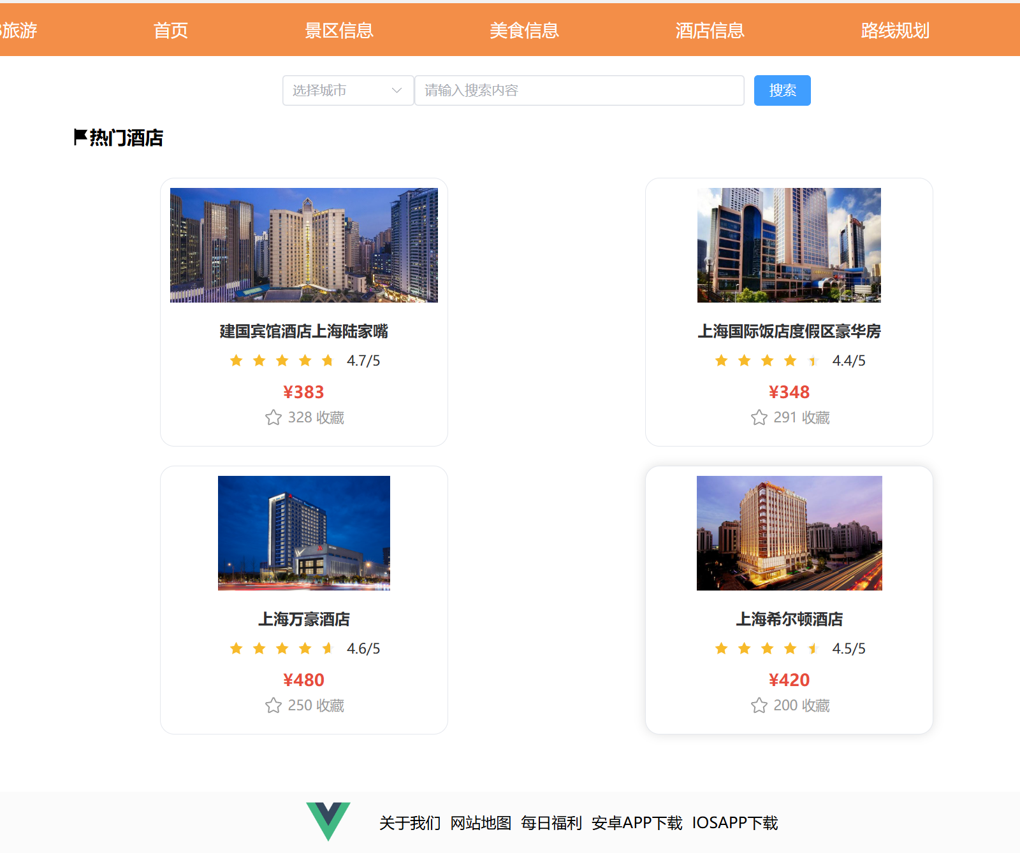Click the hotel name 建国宾馆酒店上海陆家嘴
1020x860 pixels.
[x=304, y=331]
